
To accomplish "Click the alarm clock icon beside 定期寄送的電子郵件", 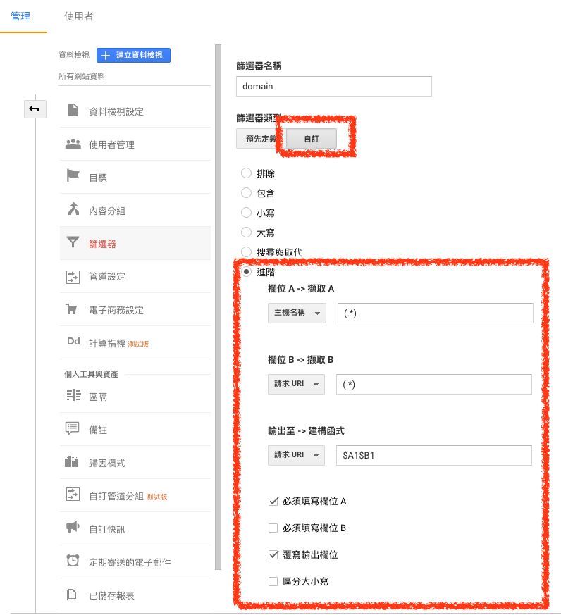I will [73, 561].
